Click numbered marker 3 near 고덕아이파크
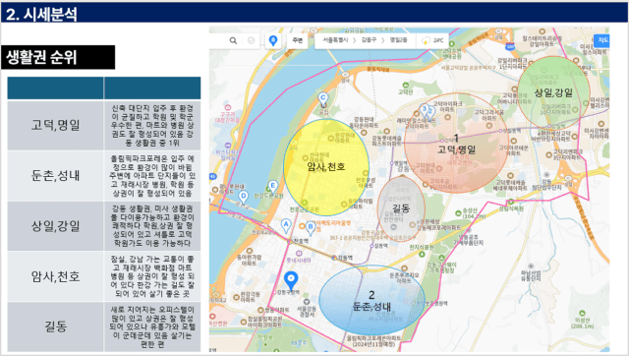 (x=424, y=109)
